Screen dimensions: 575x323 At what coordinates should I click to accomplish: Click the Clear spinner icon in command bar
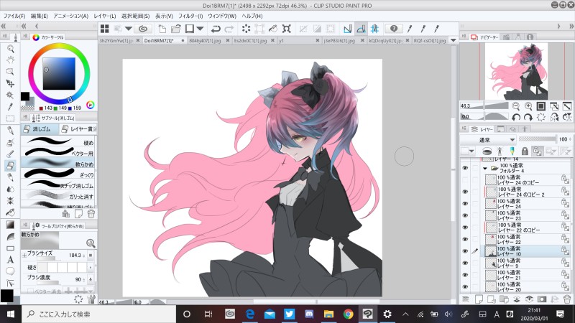(246, 29)
